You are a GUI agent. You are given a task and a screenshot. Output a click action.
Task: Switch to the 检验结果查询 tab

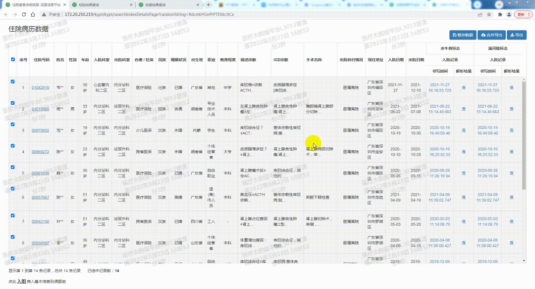tap(102, 5)
